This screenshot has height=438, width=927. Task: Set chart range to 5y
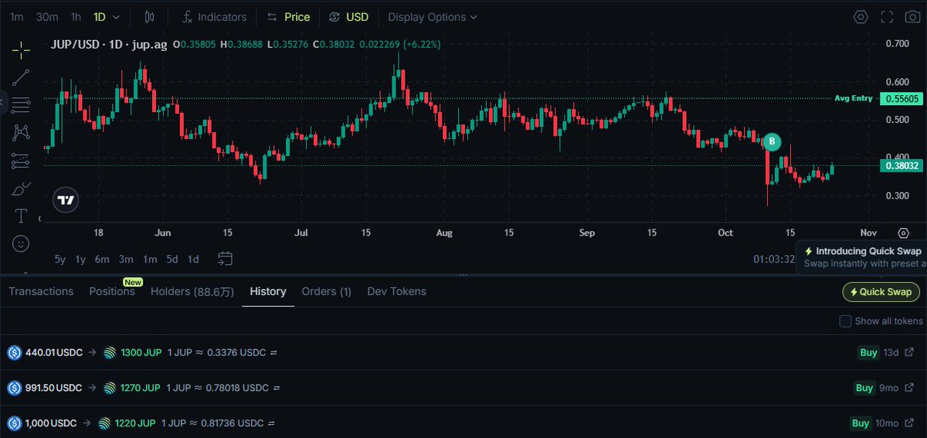[x=59, y=259]
